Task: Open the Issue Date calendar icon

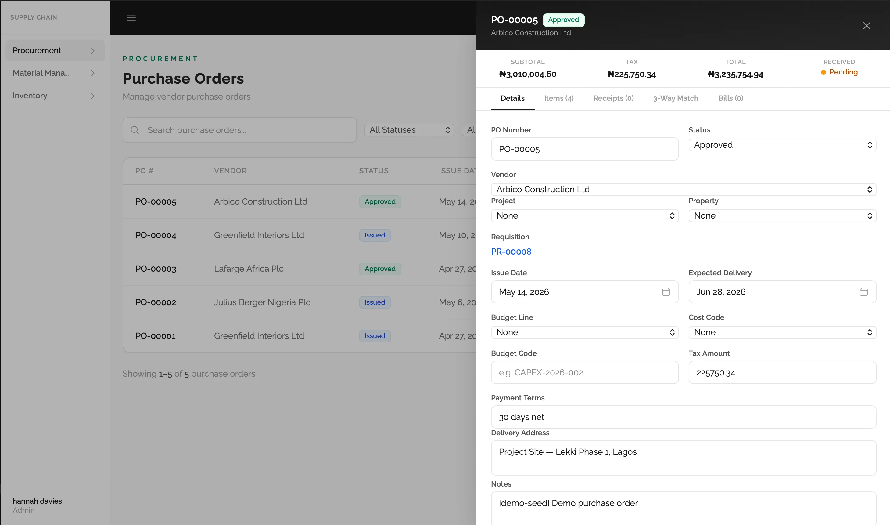Action: 666,292
